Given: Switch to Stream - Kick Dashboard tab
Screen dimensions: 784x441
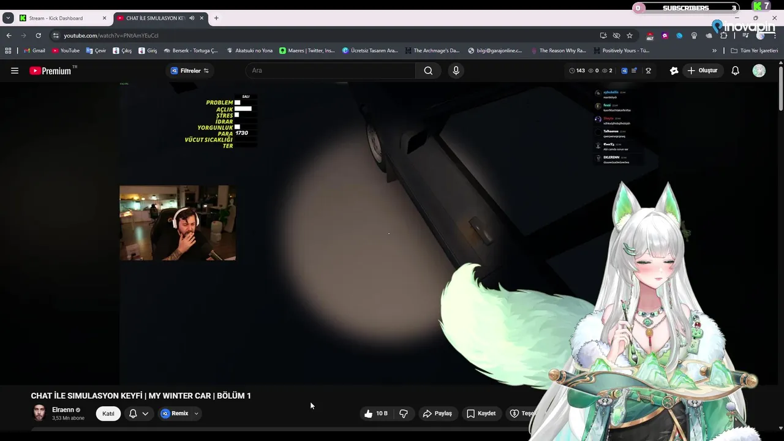Looking at the screenshot, I should [63, 18].
